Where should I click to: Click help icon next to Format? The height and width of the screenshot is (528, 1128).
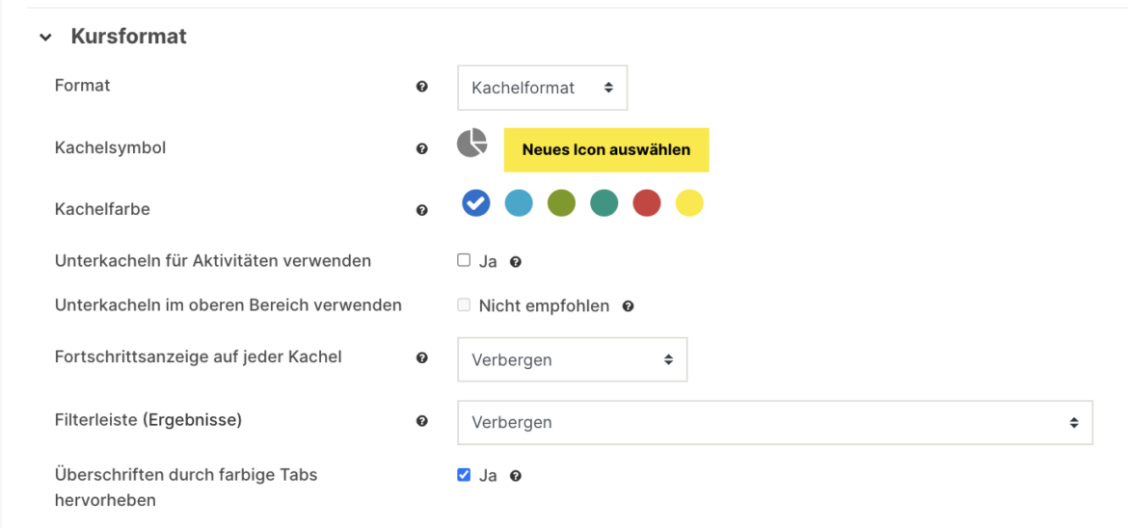[421, 87]
